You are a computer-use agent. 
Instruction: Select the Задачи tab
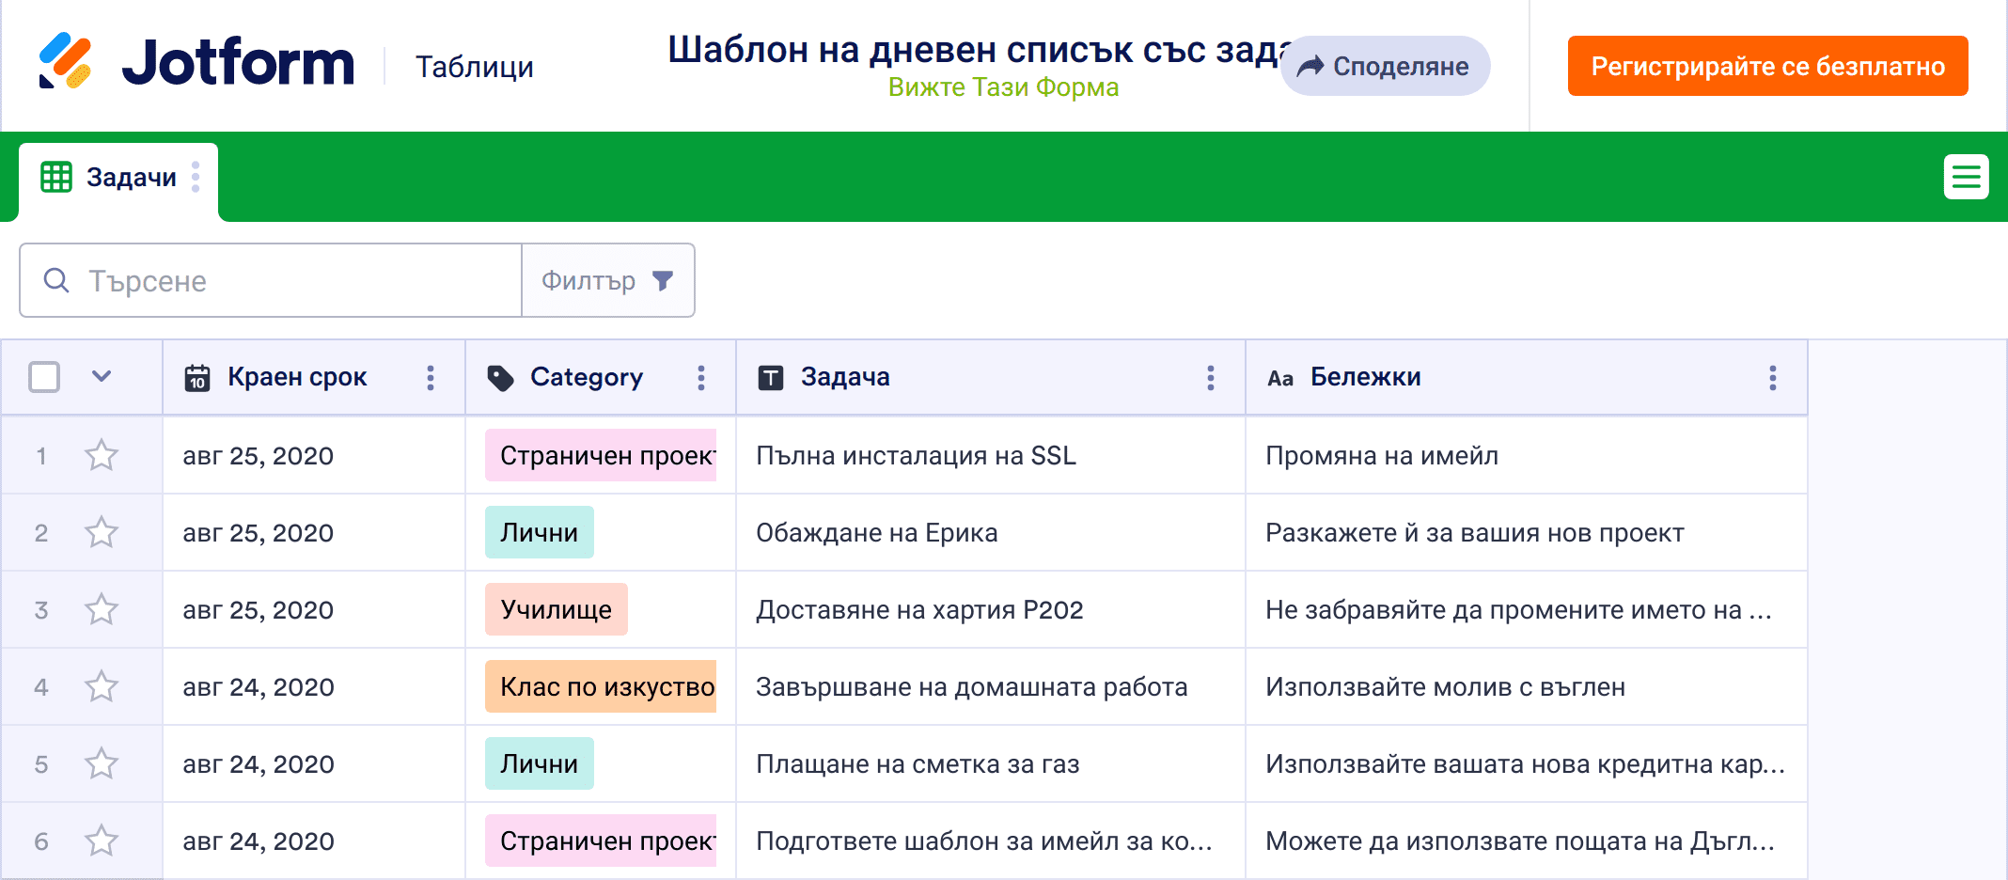tap(130, 178)
